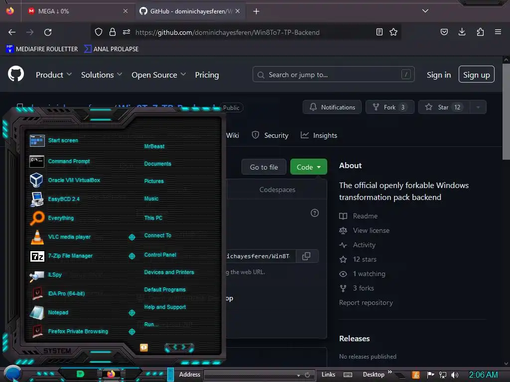Image resolution: width=510 pixels, height=382 pixels.
Task: Click the network tray icon
Action: 443,375
